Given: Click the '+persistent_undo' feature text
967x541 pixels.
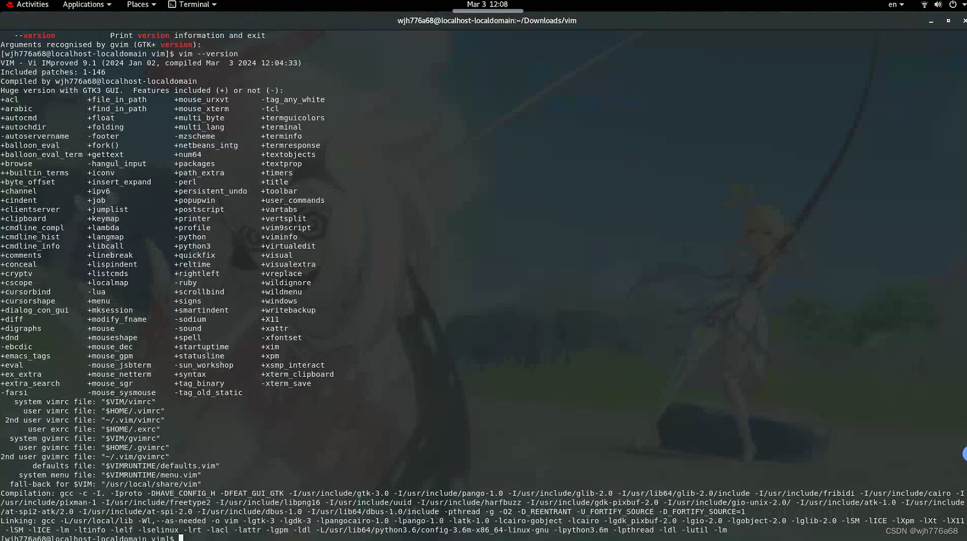Looking at the screenshot, I should click(x=211, y=191).
